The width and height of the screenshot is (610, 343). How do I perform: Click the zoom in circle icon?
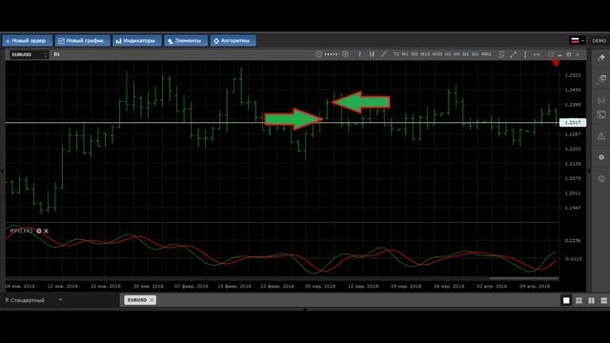345,54
